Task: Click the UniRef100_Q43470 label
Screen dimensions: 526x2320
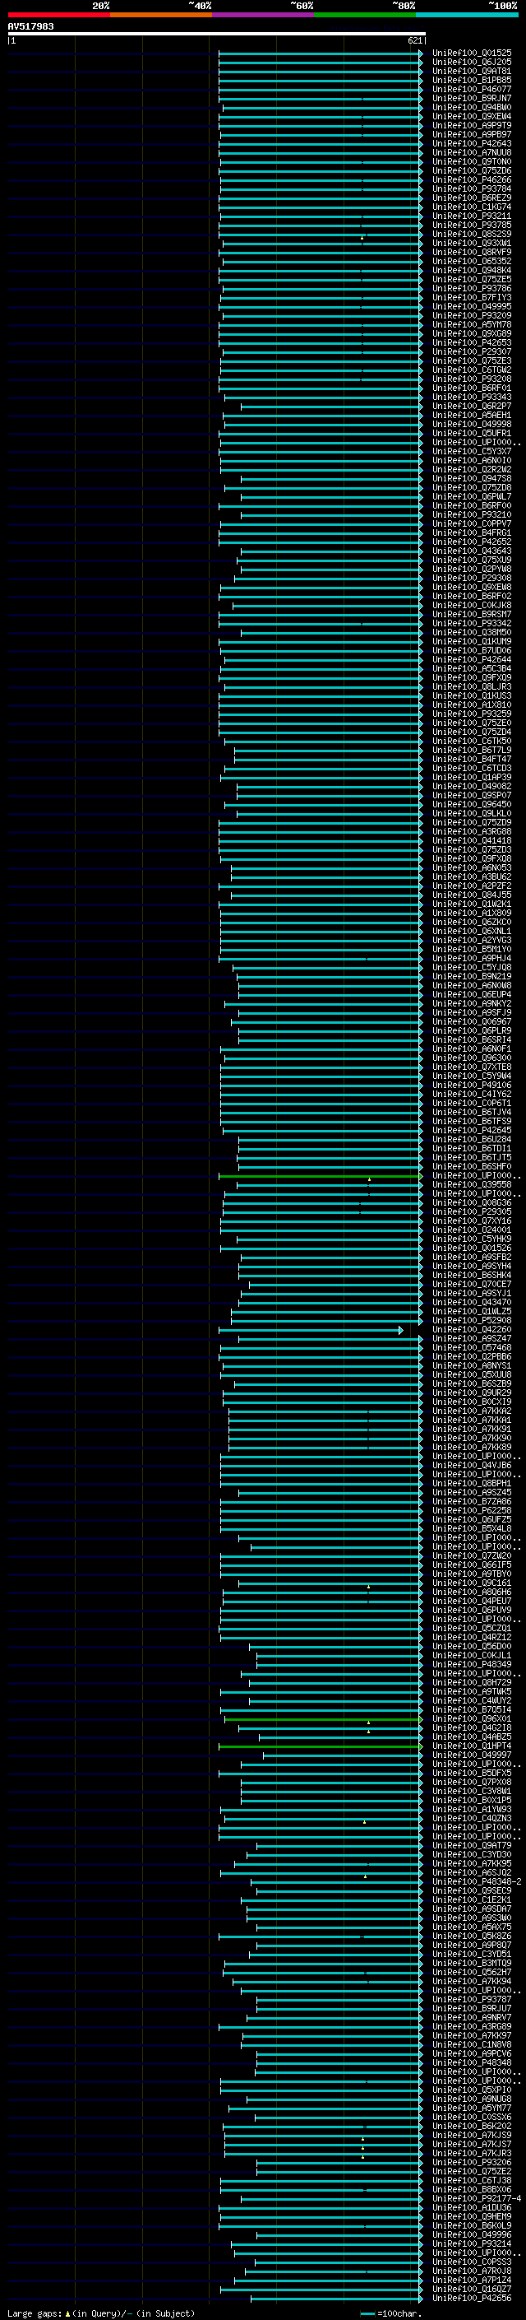Action: tap(472, 1302)
